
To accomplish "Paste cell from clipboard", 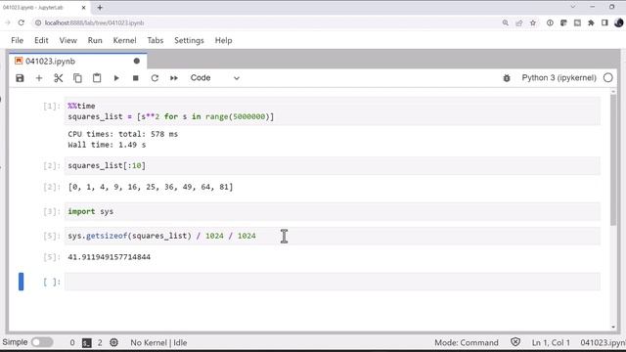I will 97,78.
